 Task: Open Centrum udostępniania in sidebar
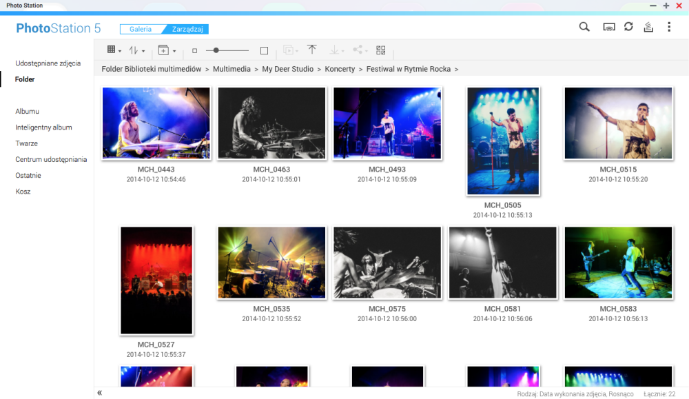[51, 159]
